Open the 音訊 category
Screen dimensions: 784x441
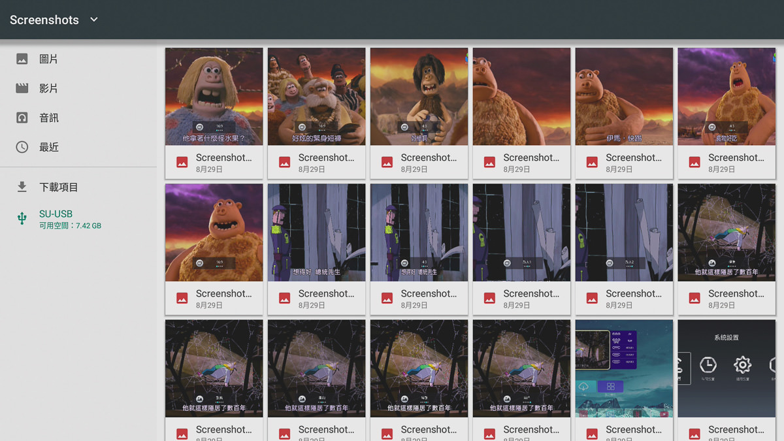(78, 118)
